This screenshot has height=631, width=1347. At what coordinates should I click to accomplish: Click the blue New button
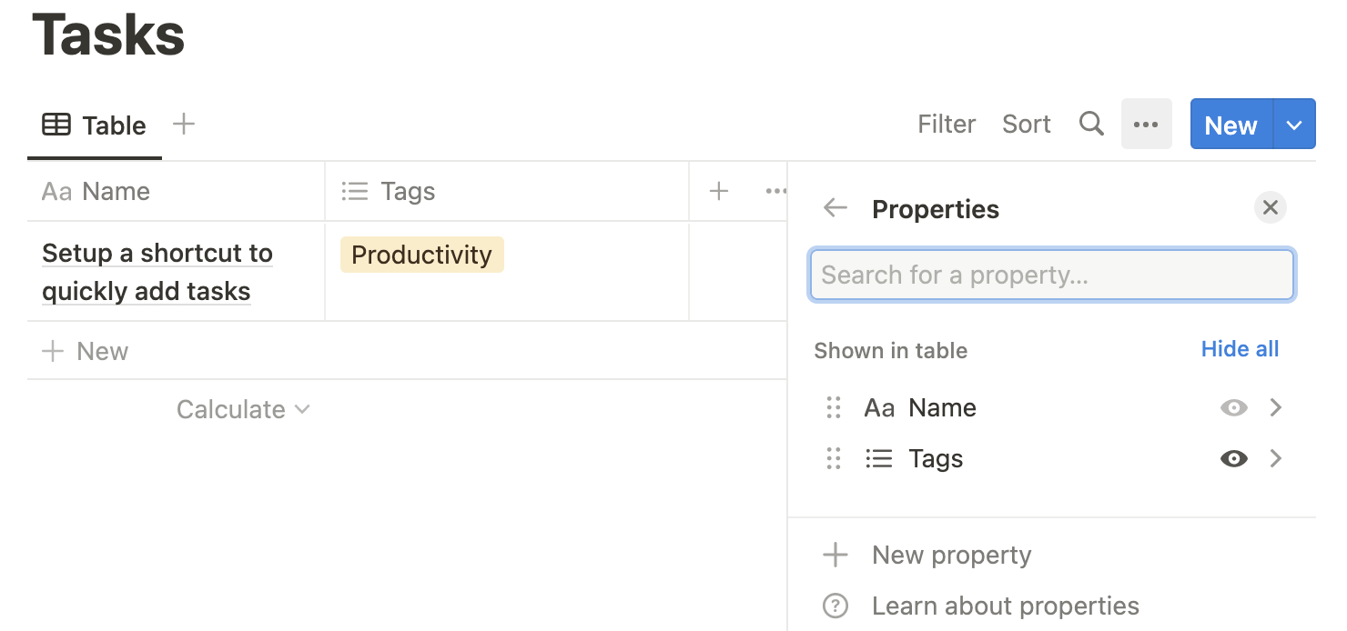click(x=1231, y=125)
